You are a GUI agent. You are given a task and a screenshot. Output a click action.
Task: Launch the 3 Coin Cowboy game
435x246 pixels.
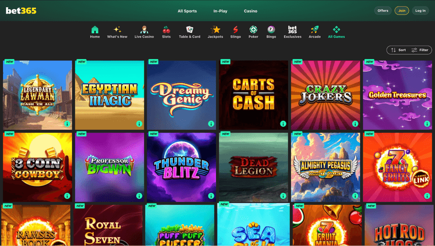[x=37, y=168]
